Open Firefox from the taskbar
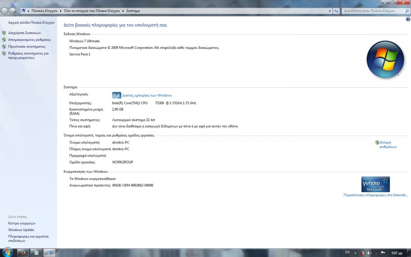Screen dimensions: 411x257 [x=23, y=253]
